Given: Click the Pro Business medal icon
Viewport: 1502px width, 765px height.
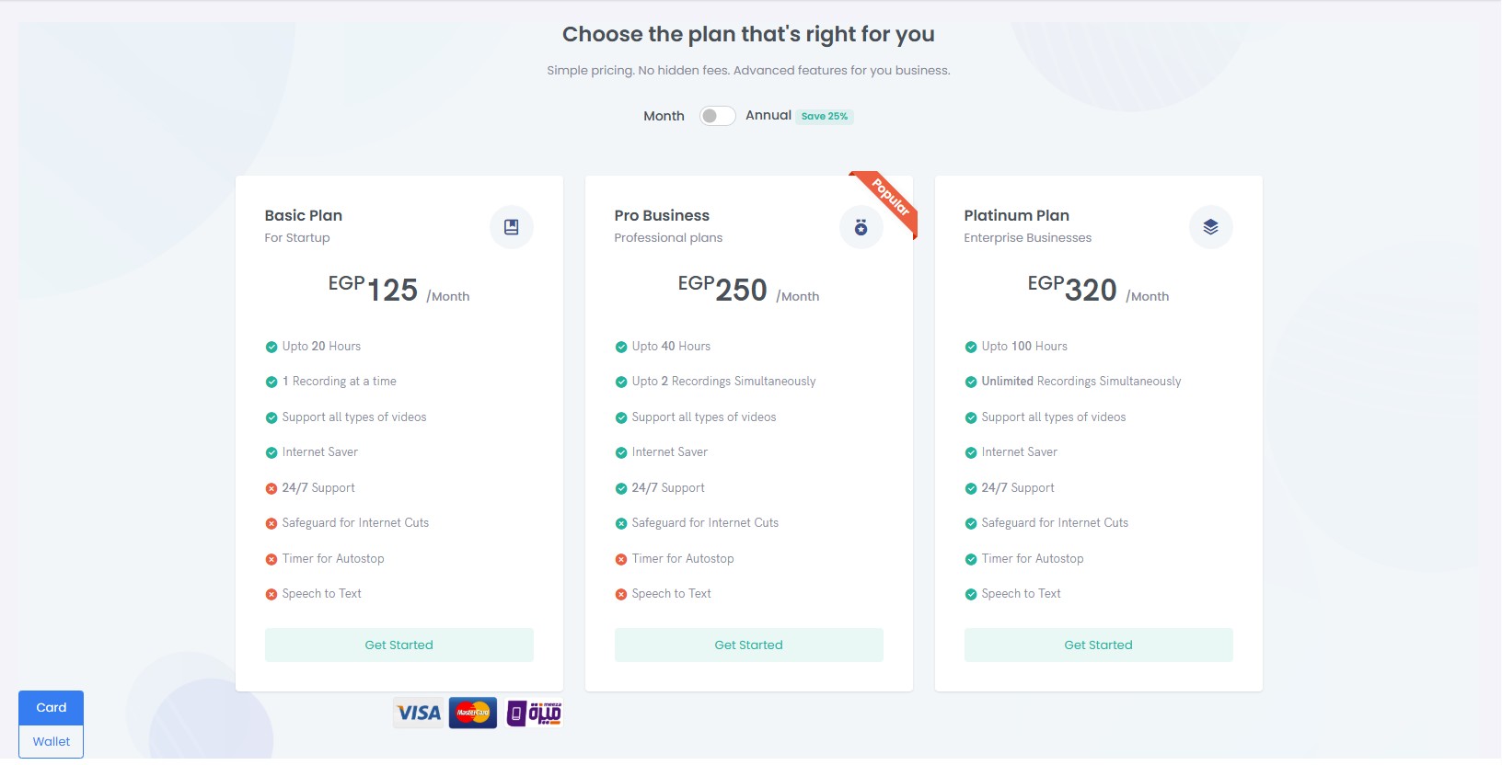Looking at the screenshot, I should point(861,227).
